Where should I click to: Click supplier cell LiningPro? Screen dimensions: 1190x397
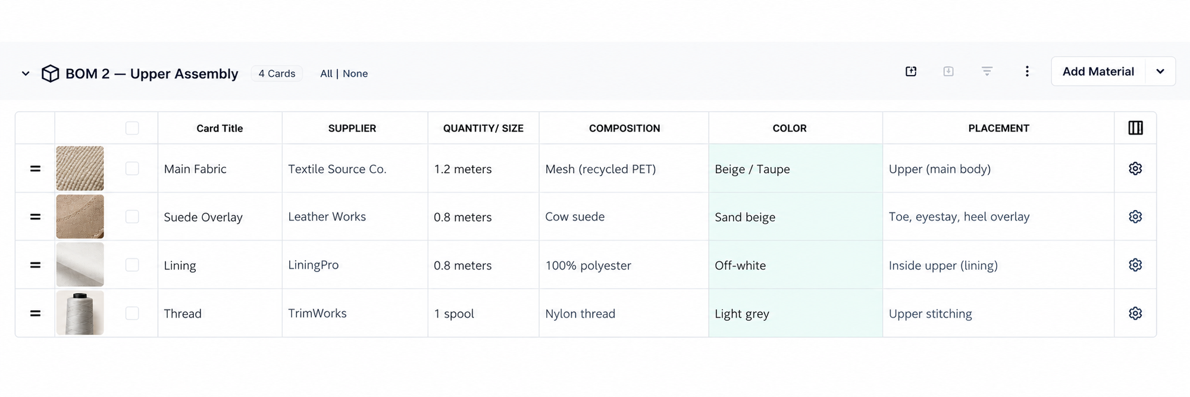click(355, 265)
